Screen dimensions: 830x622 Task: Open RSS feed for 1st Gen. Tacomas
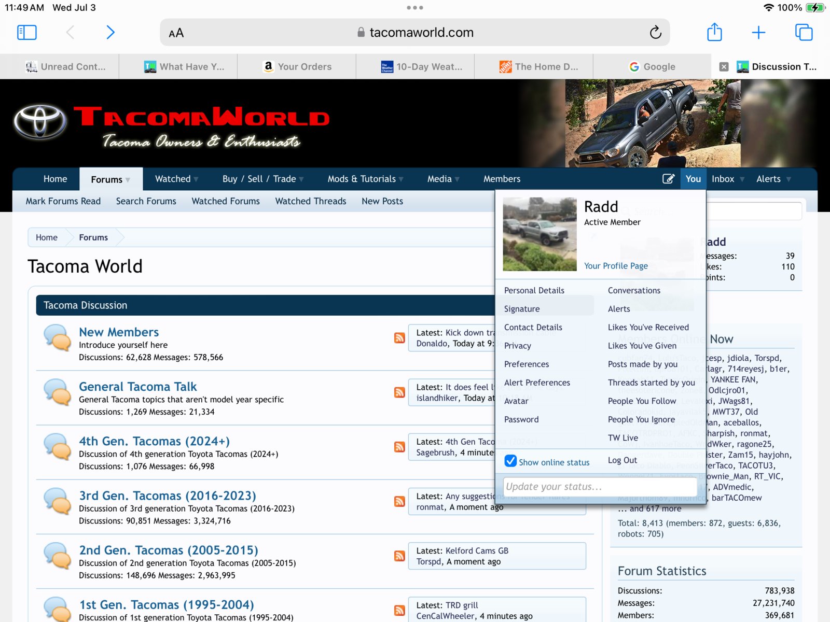[x=399, y=610]
